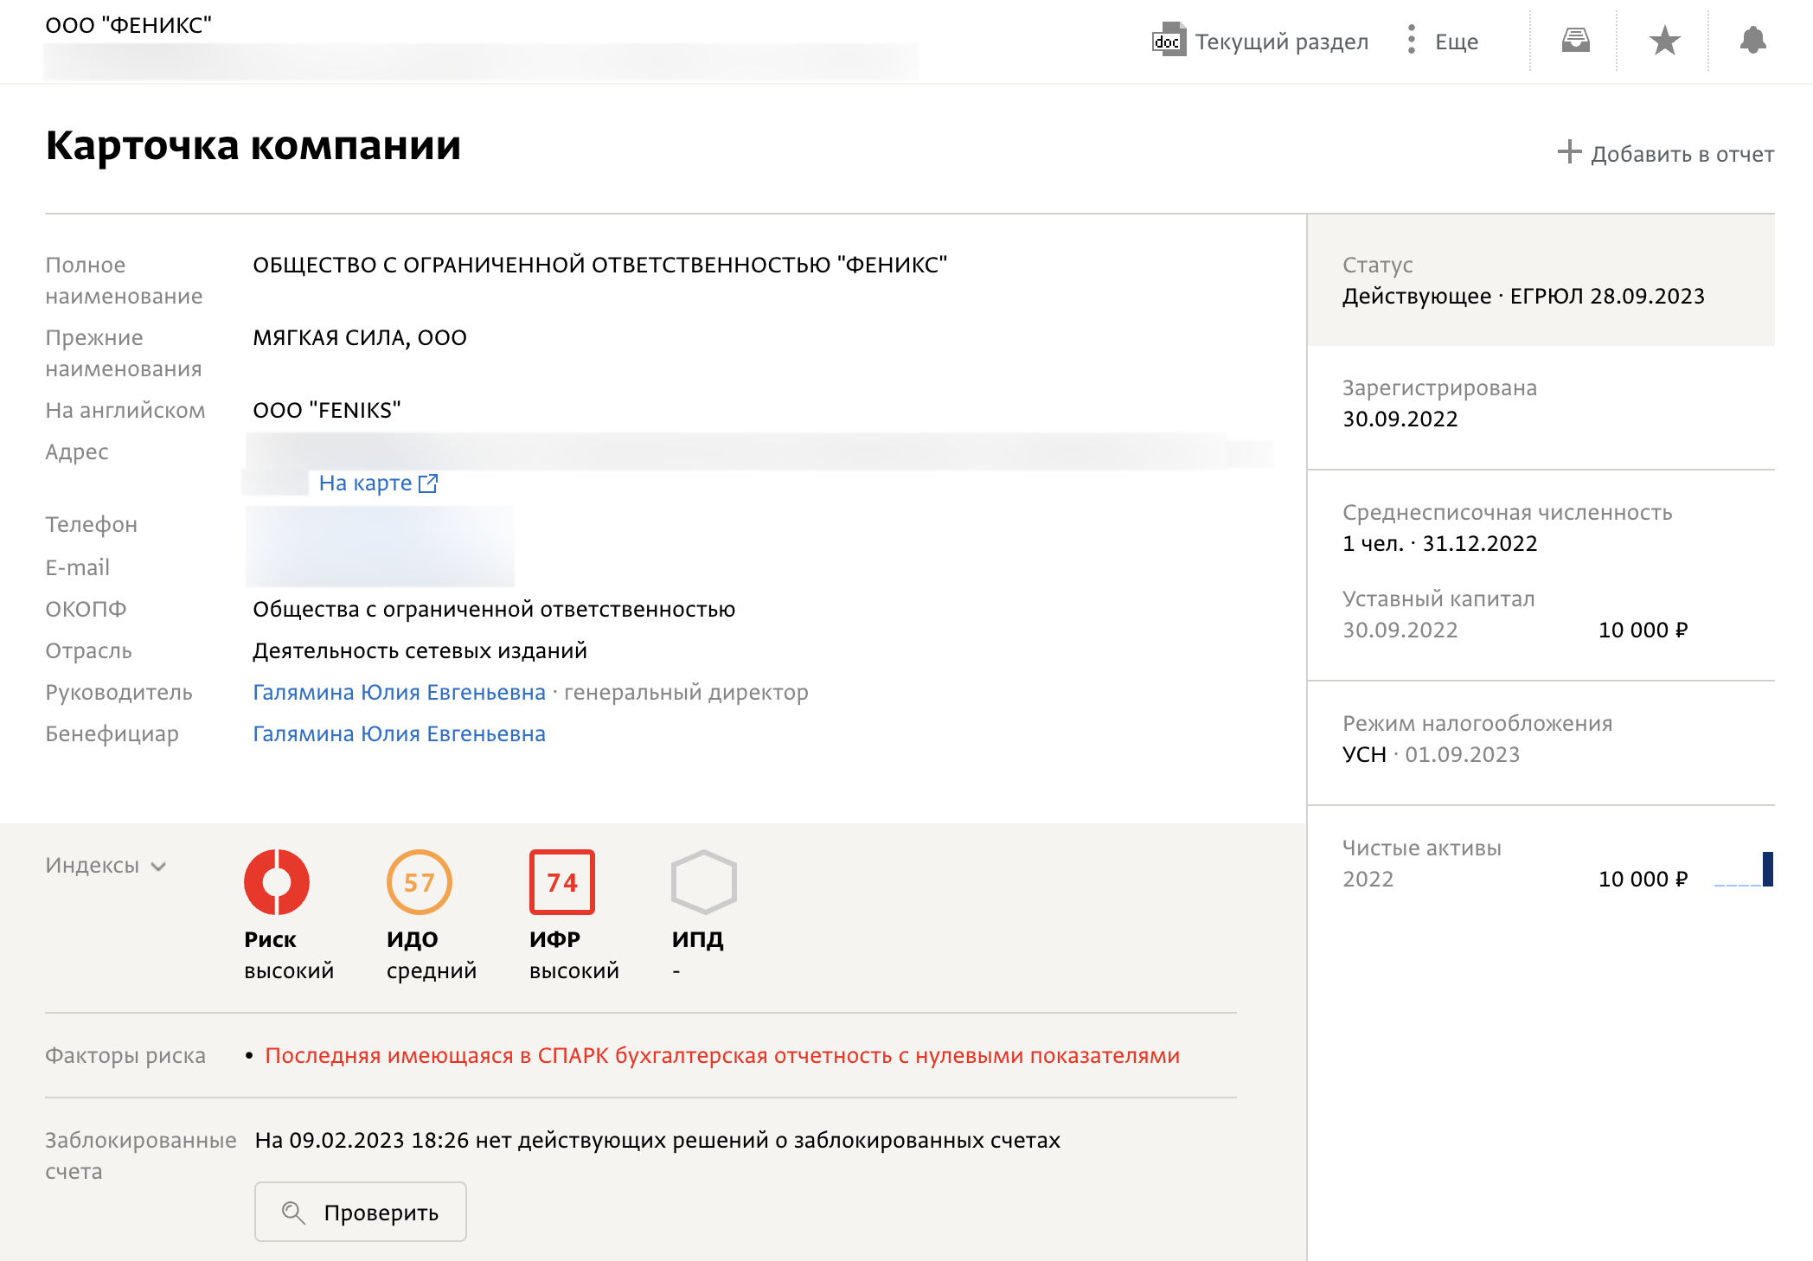Add company to favorites with star icon
Image resolution: width=1813 pixels, height=1261 pixels.
1664,40
